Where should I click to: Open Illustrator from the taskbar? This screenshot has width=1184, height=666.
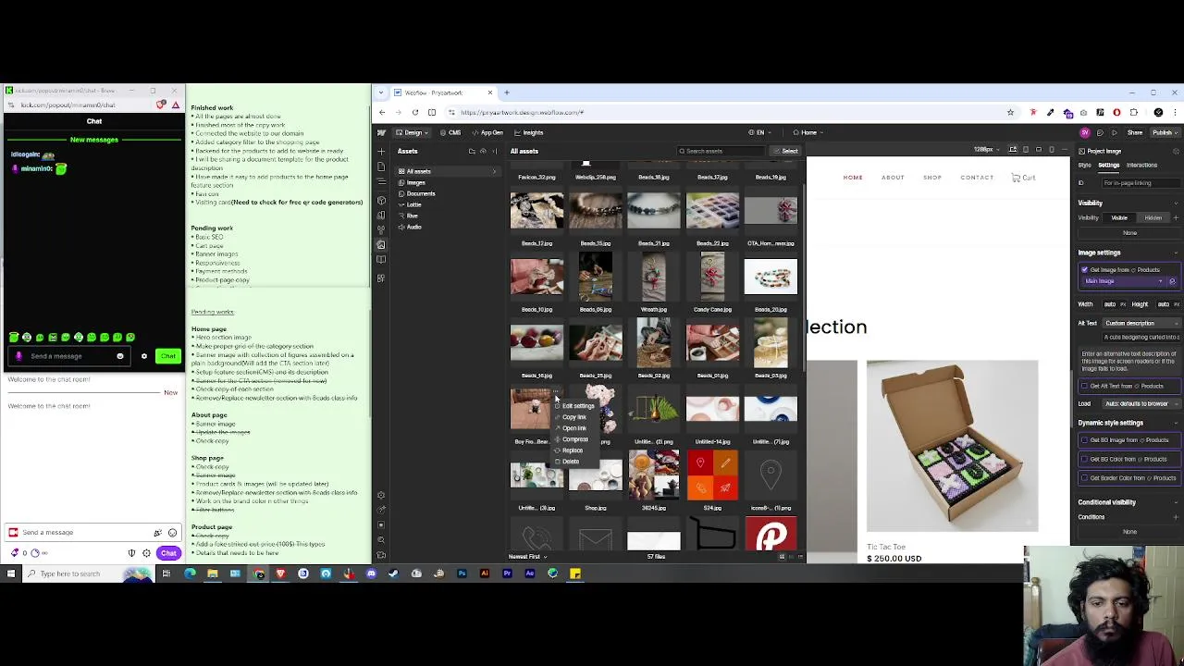tap(484, 573)
